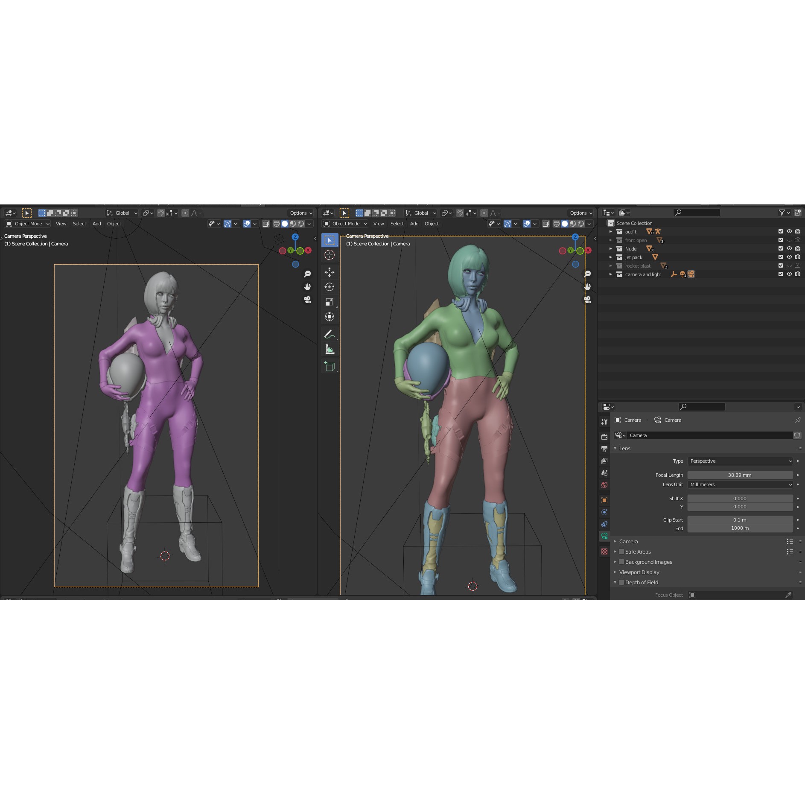Open the Object menu in the viewport header
Image resolution: width=805 pixels, height=805 pixels.
click(432, 224)
